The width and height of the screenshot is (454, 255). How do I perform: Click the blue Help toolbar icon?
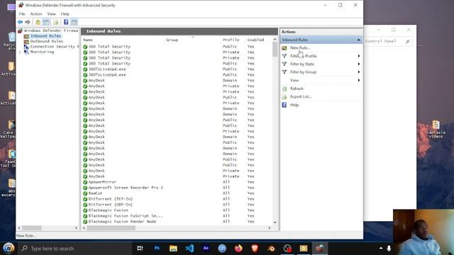(x=66, y=22)
